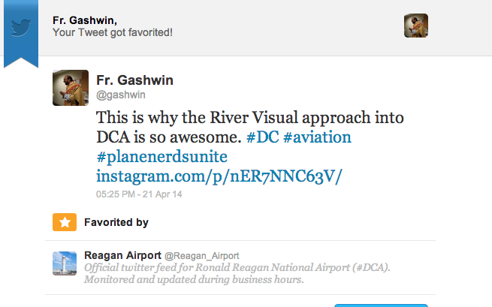This screenshot has height=307, width=492.
Task: Click the Twitter bird logo
Action: click(21, 29)
